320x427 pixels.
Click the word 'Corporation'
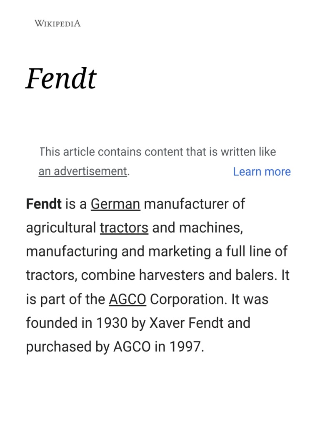click(x=188, y=299)
